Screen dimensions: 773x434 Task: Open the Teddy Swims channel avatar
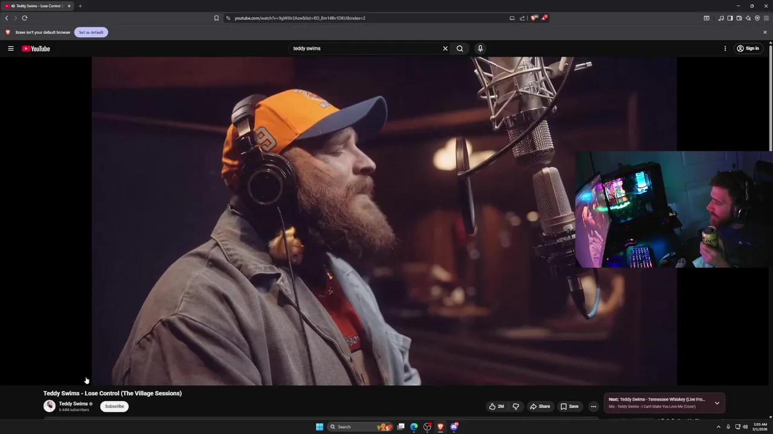click(x=50, y=406)
